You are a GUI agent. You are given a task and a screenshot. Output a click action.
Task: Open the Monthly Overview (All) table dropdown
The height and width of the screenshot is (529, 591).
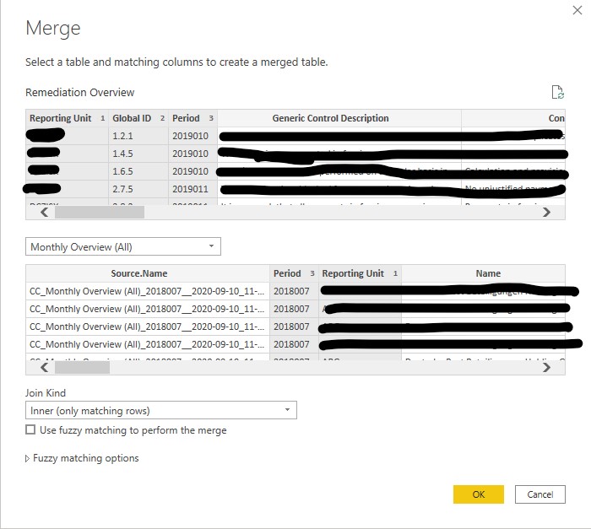pyautogui.click(x=123, y=246)
